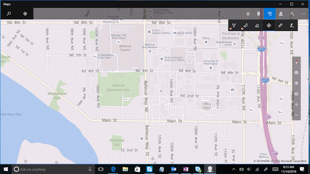Click Hilton Bellevue label
Image resolution: width=310 pixels, height=174 pixels.
pos(263,156)
